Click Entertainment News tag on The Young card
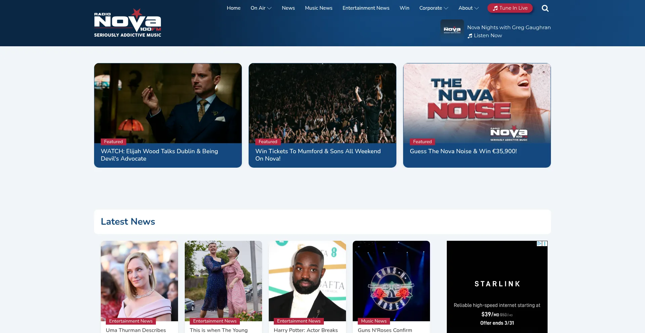Viewport: 645px width, 333px height. pos(215,321)
